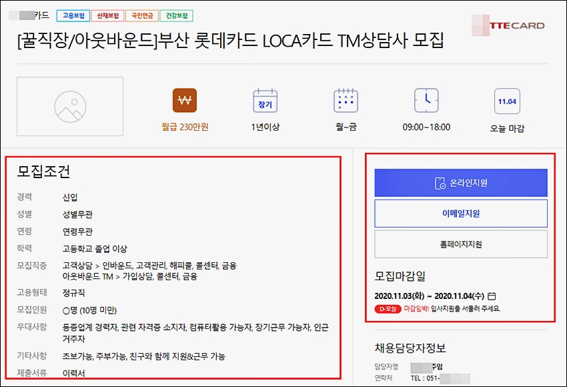The height and width of the screenshot is (387, 567).
Task: Click the 초보가능, 주부가능 other conditions text
Action: pyautogui.click(x=143, y=356)
